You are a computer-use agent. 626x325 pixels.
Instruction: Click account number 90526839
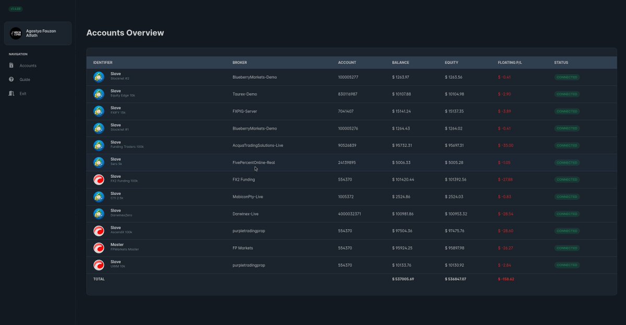[x=347, y=146]
